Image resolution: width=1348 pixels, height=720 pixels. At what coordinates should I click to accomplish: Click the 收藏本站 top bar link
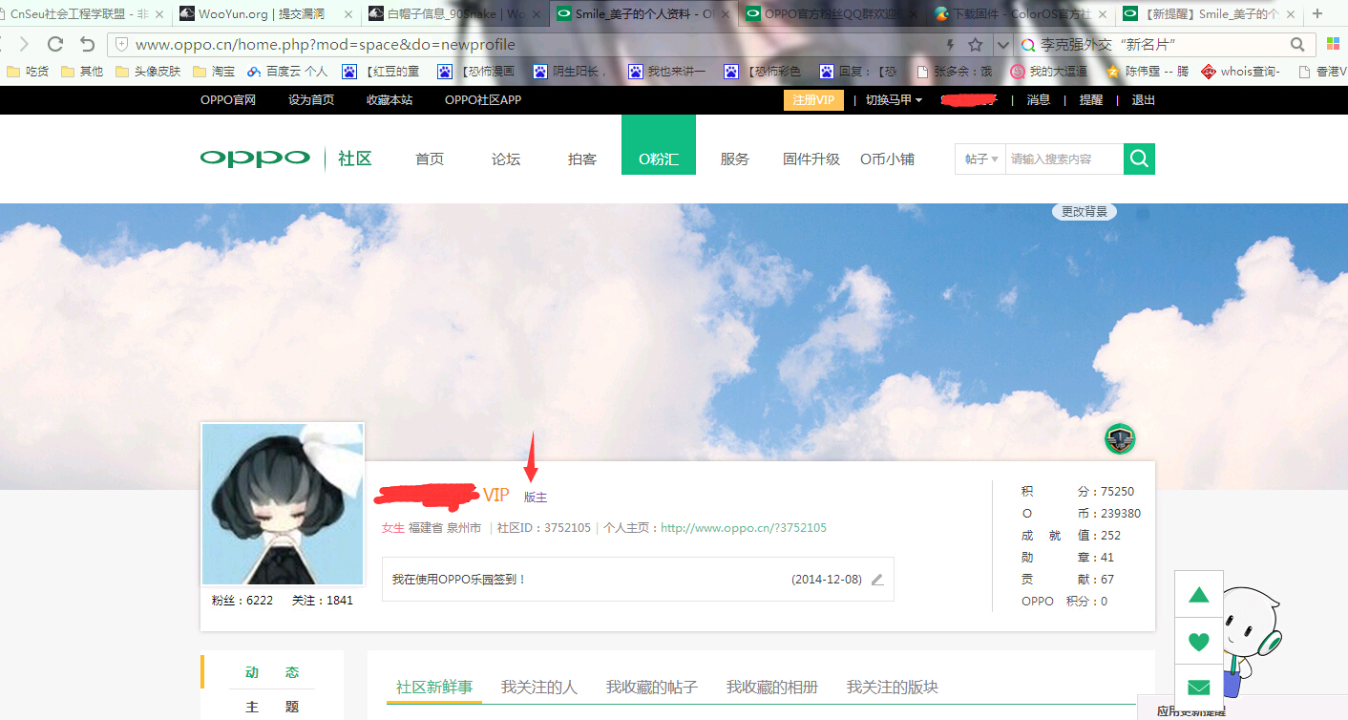(390, 100)
